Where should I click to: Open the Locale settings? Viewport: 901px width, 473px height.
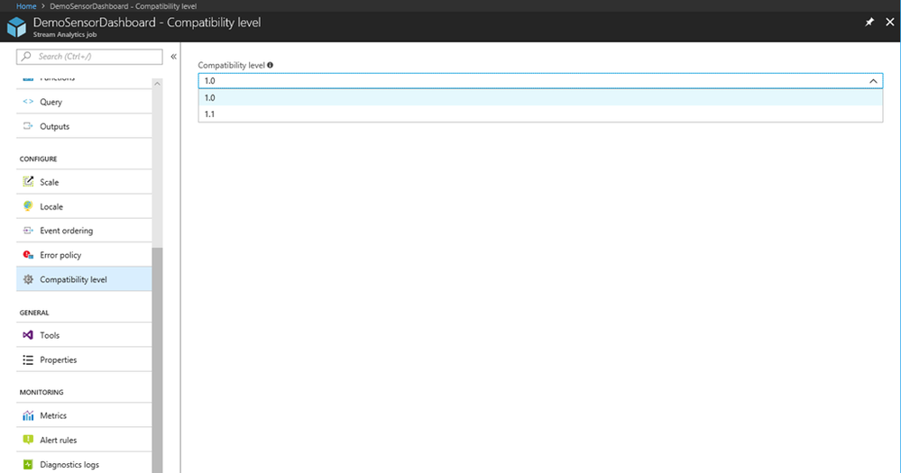click(x=84, y=206)
